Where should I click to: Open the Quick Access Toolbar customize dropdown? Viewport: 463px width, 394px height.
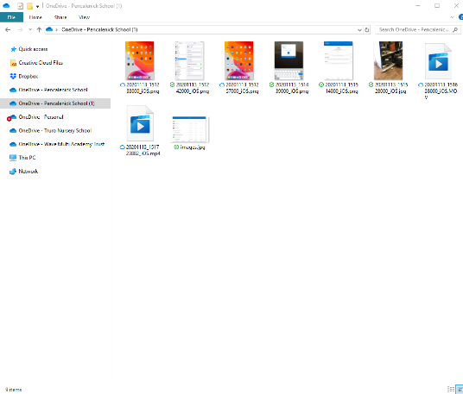click(x=37, y=6)
